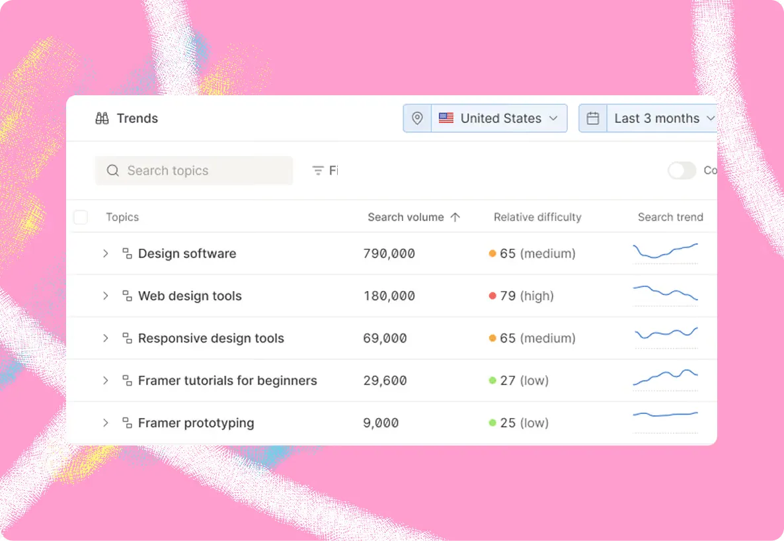784x541 pixels.
Task: Expand the Web design tools row
Action: [x=106, y=296]
